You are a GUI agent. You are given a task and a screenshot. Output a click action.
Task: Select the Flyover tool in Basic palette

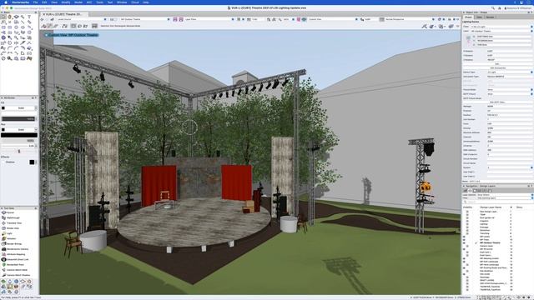click(17, 17)
